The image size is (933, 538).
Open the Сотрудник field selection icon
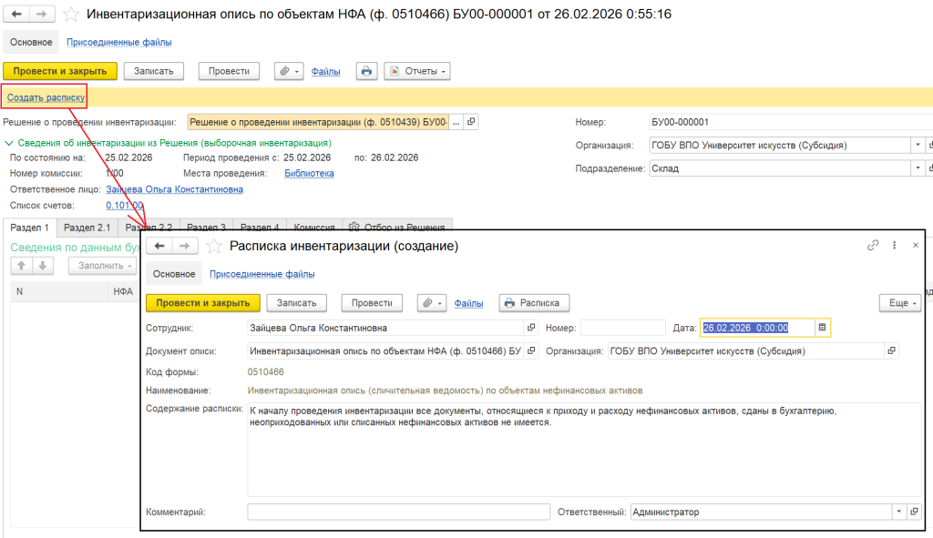point(531,328)
